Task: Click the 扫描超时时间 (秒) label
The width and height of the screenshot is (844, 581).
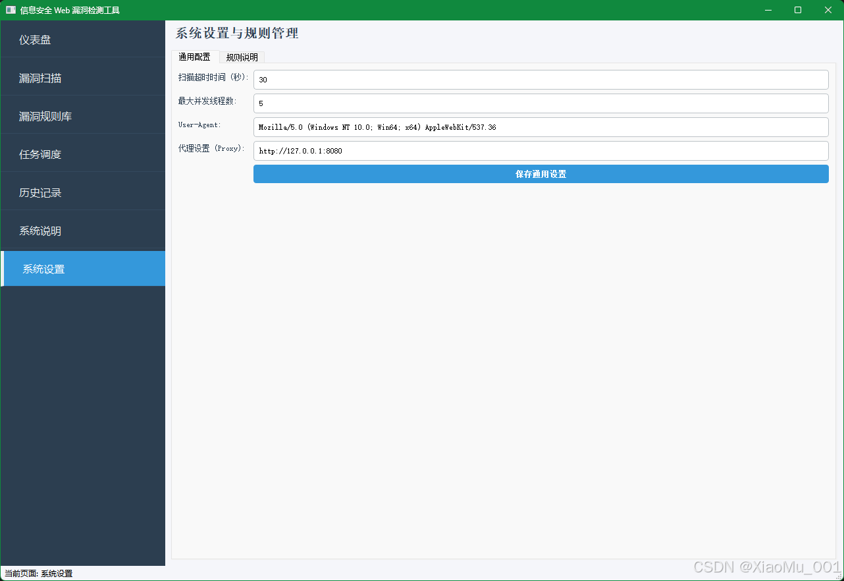Action: tap(213, 78)
